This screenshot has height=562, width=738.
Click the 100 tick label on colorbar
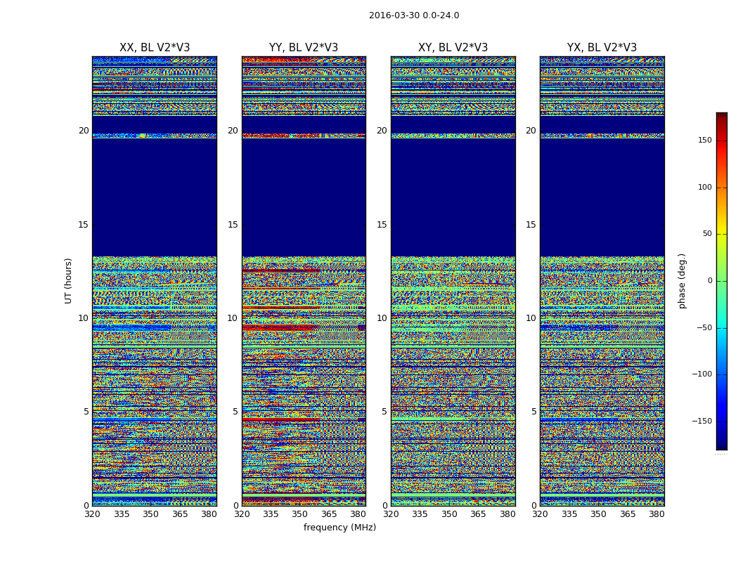[705, 187]
